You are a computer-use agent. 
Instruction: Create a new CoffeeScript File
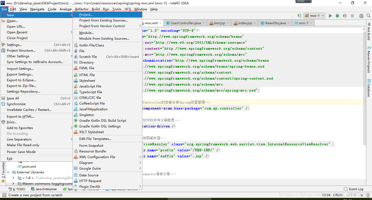click(107, 103)
